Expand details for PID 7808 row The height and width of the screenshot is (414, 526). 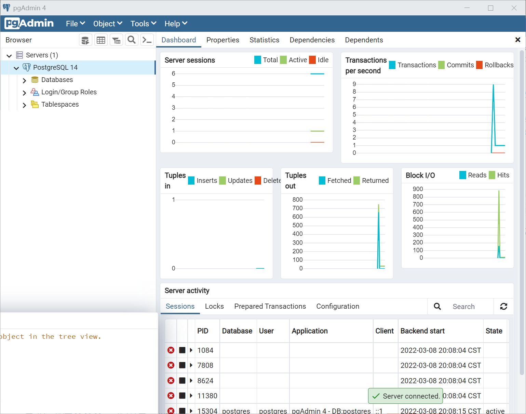(x=191, y=365)
